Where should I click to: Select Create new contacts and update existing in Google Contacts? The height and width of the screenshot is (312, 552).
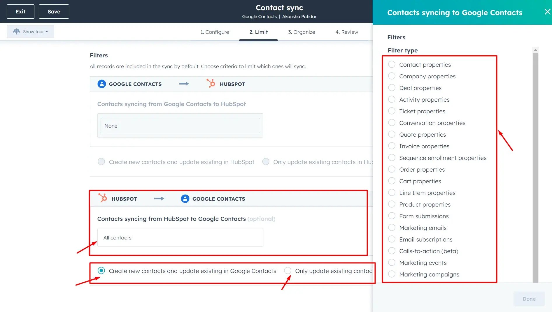101,271
